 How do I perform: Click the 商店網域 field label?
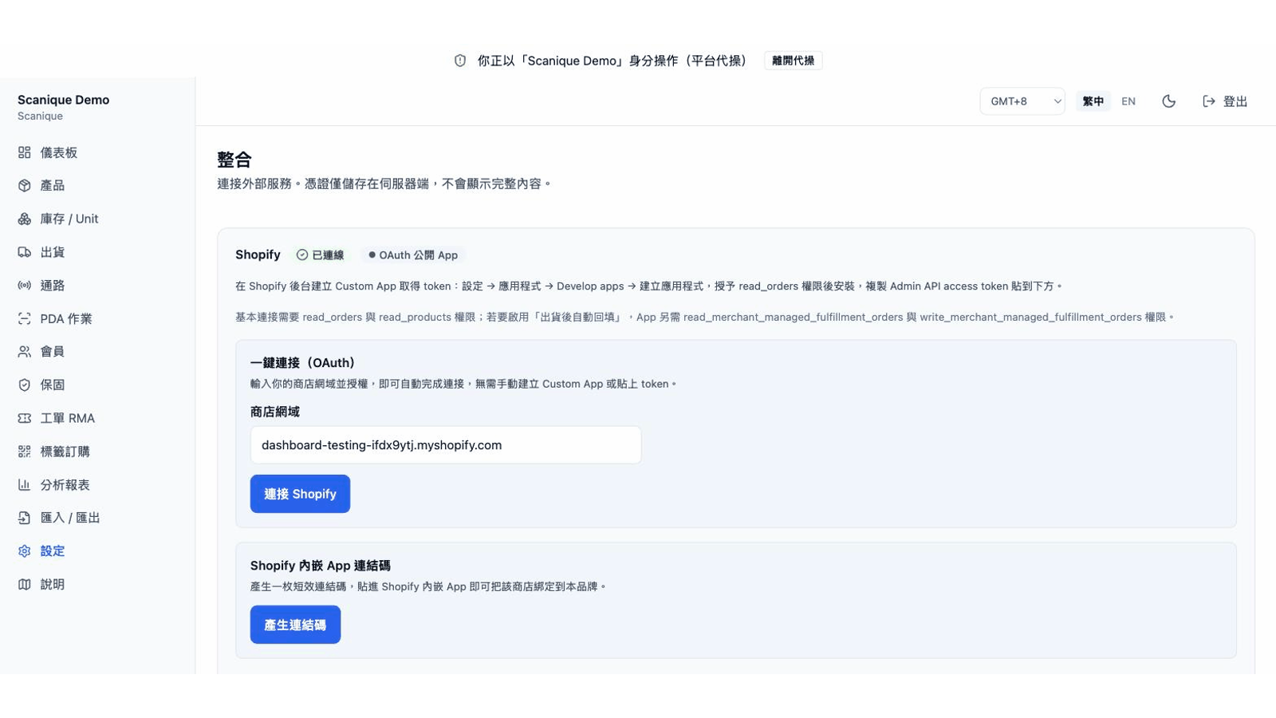click(x=275, y=412)
